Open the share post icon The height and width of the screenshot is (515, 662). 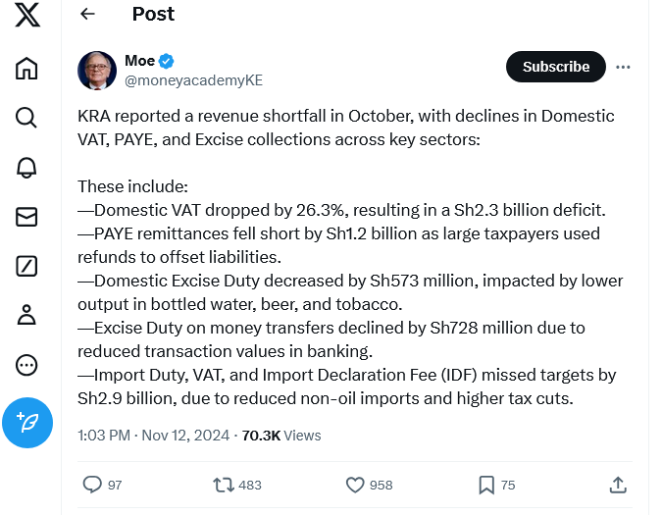(618, 485)
